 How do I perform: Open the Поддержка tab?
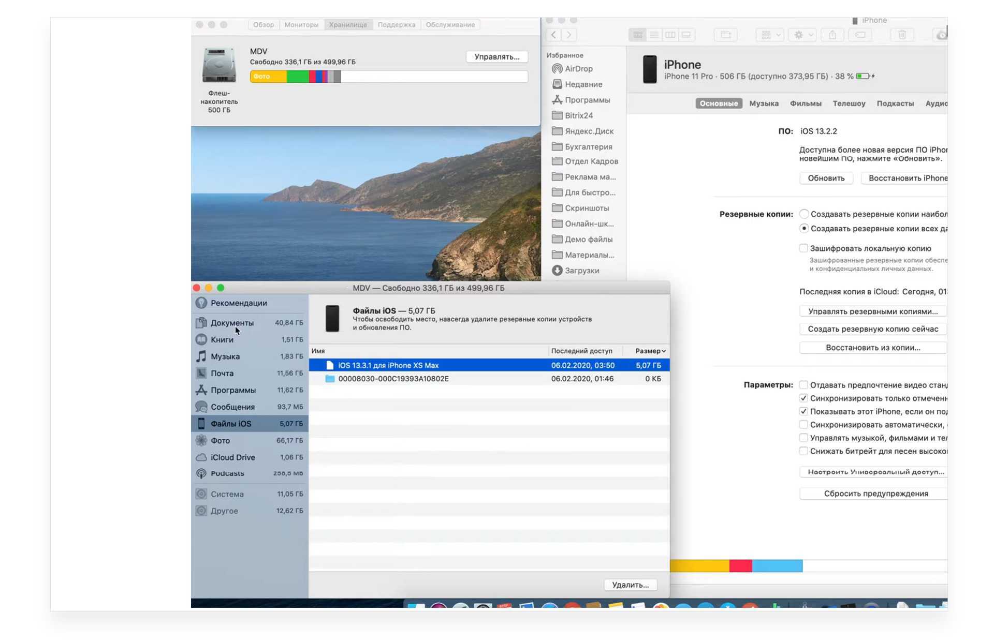[x=396, y=24]
